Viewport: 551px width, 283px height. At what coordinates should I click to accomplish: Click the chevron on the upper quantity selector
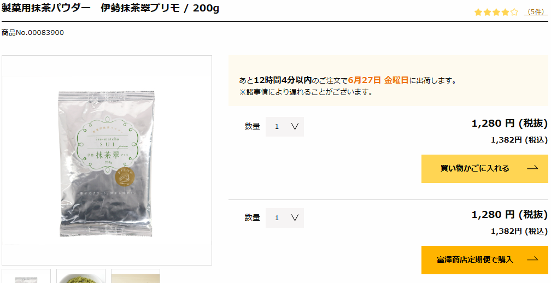tap(295, 126)
